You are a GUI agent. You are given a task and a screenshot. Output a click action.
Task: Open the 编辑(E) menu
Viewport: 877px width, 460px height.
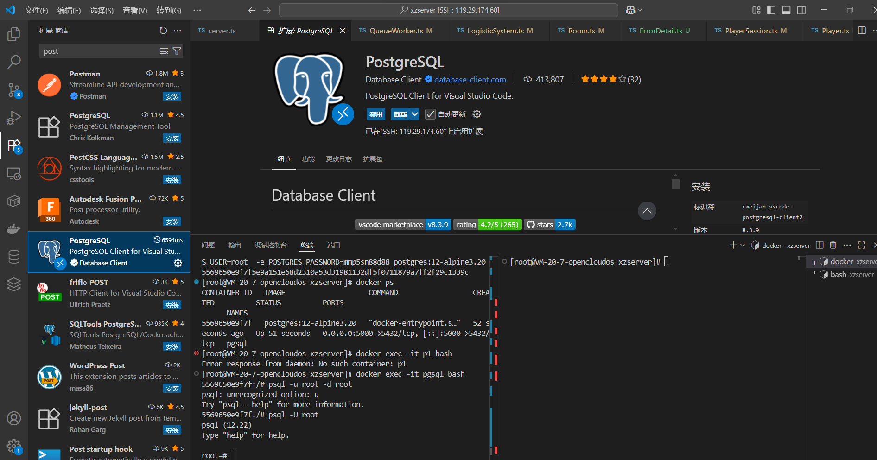[x=69, y=10]
